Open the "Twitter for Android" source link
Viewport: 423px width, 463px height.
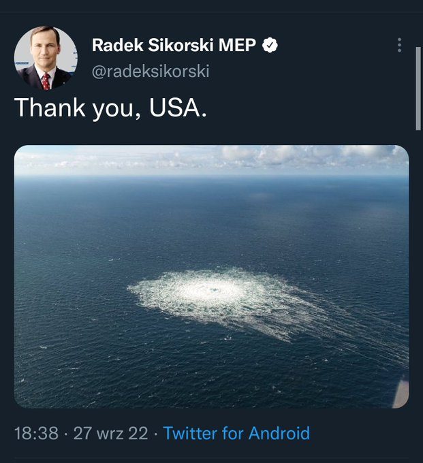(x=236, y=433)
